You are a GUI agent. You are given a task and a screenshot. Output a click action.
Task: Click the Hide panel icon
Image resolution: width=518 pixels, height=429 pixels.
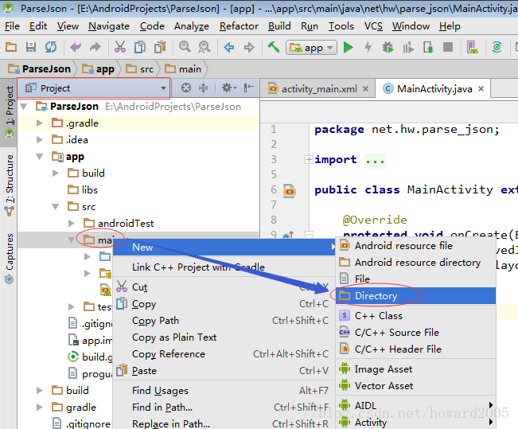click(249, 88)
